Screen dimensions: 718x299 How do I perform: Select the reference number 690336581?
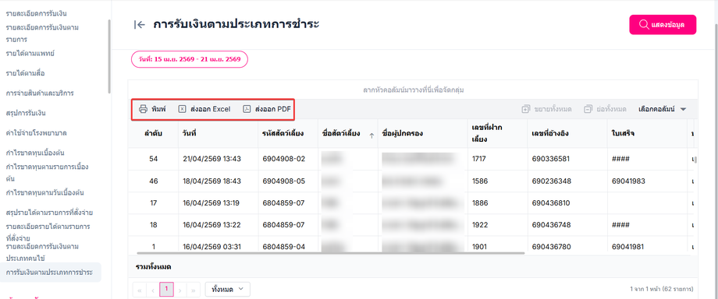551,159
